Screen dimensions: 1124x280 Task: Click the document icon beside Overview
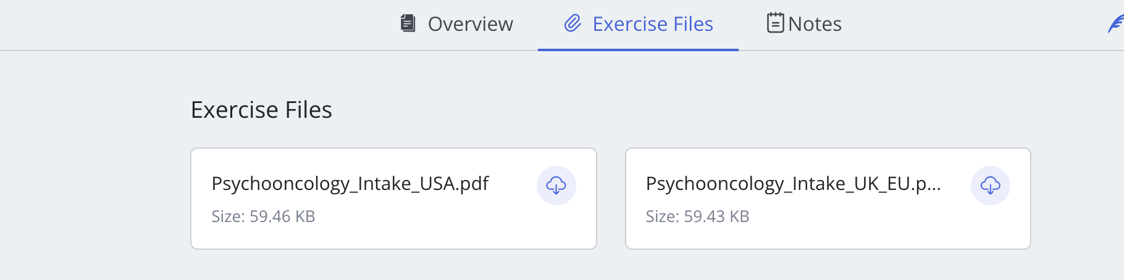[408, 23]
